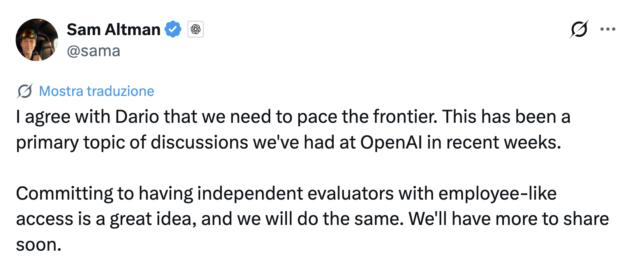Viewport: 634px width, 269px height.
Task: Click the text We'll have more to share
Action: click(509, 219)
